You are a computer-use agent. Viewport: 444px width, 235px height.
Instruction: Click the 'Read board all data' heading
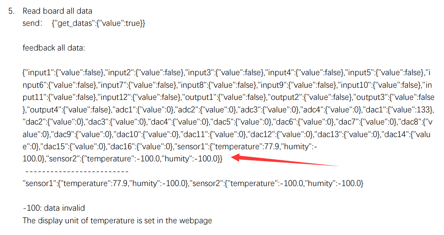click(x=57, y=11)
